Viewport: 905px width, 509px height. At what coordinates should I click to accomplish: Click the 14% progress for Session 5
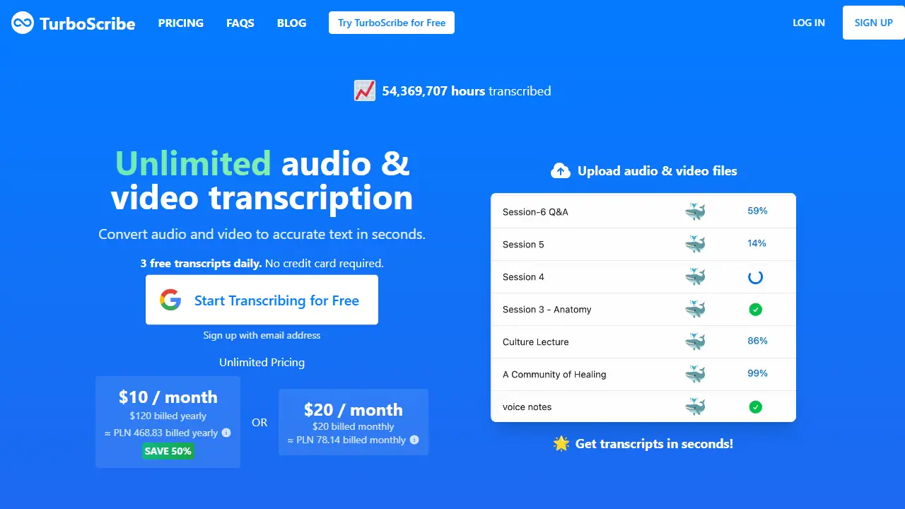tap(757, 243)
